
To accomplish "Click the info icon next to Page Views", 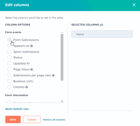I will (31, 69).
